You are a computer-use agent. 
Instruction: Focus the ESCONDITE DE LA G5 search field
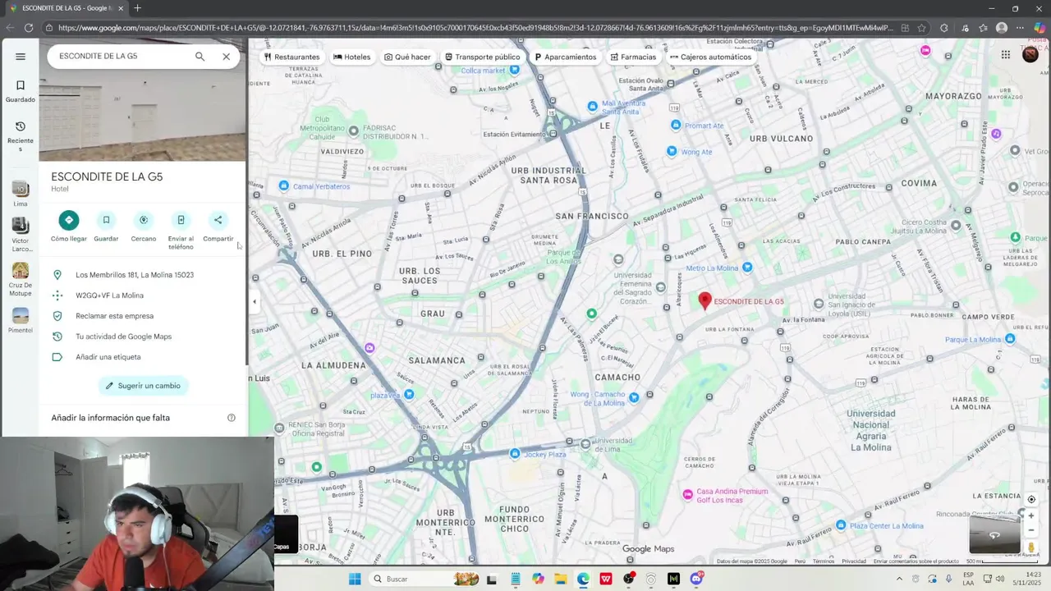[122, 57]
